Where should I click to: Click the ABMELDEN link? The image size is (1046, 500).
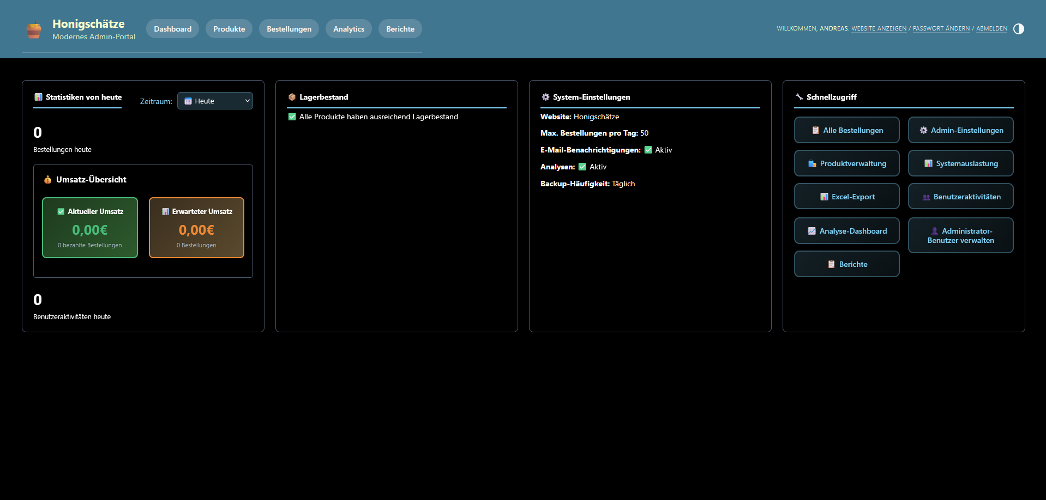point(991,28)
